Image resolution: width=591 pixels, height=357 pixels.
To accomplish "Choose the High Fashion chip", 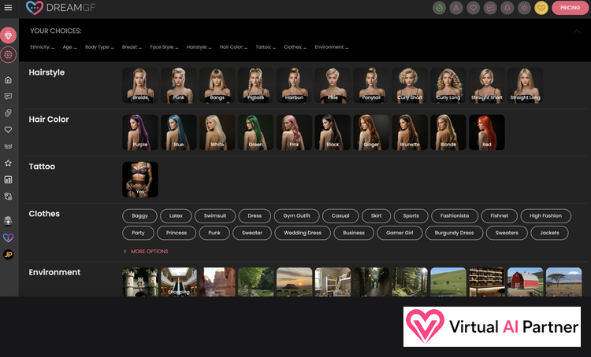I will (545, 216).
